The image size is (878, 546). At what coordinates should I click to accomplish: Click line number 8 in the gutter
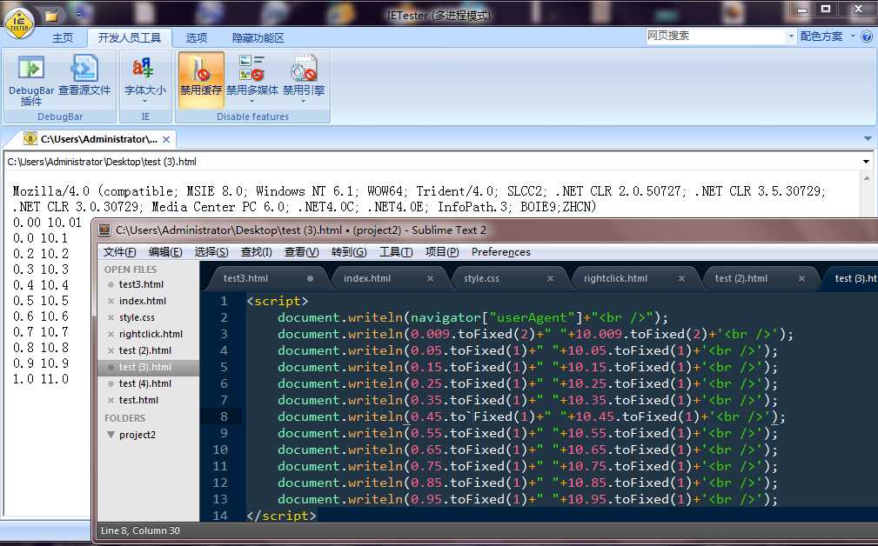[x=224, y=416]
